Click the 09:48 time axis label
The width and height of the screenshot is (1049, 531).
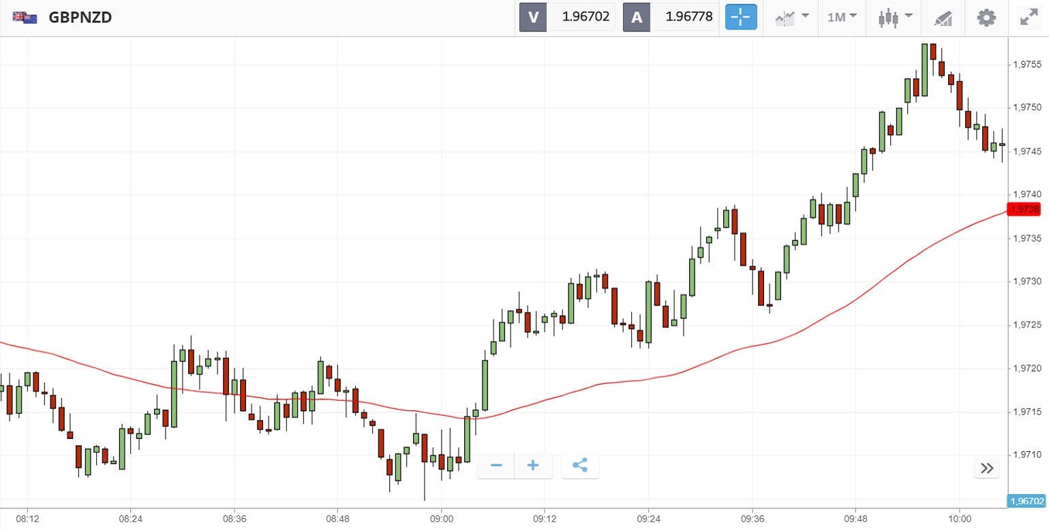pos(856,519)
